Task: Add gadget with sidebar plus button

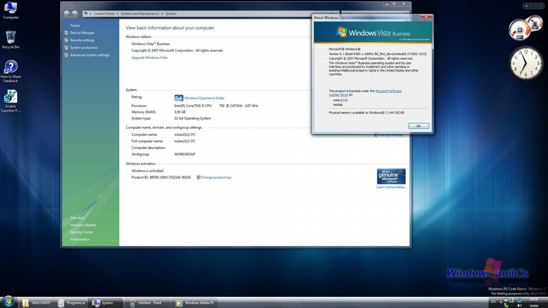Action: coord(527,6)
